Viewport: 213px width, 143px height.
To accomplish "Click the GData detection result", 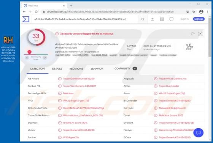I will pyautogui.click(x=175, y=137).
